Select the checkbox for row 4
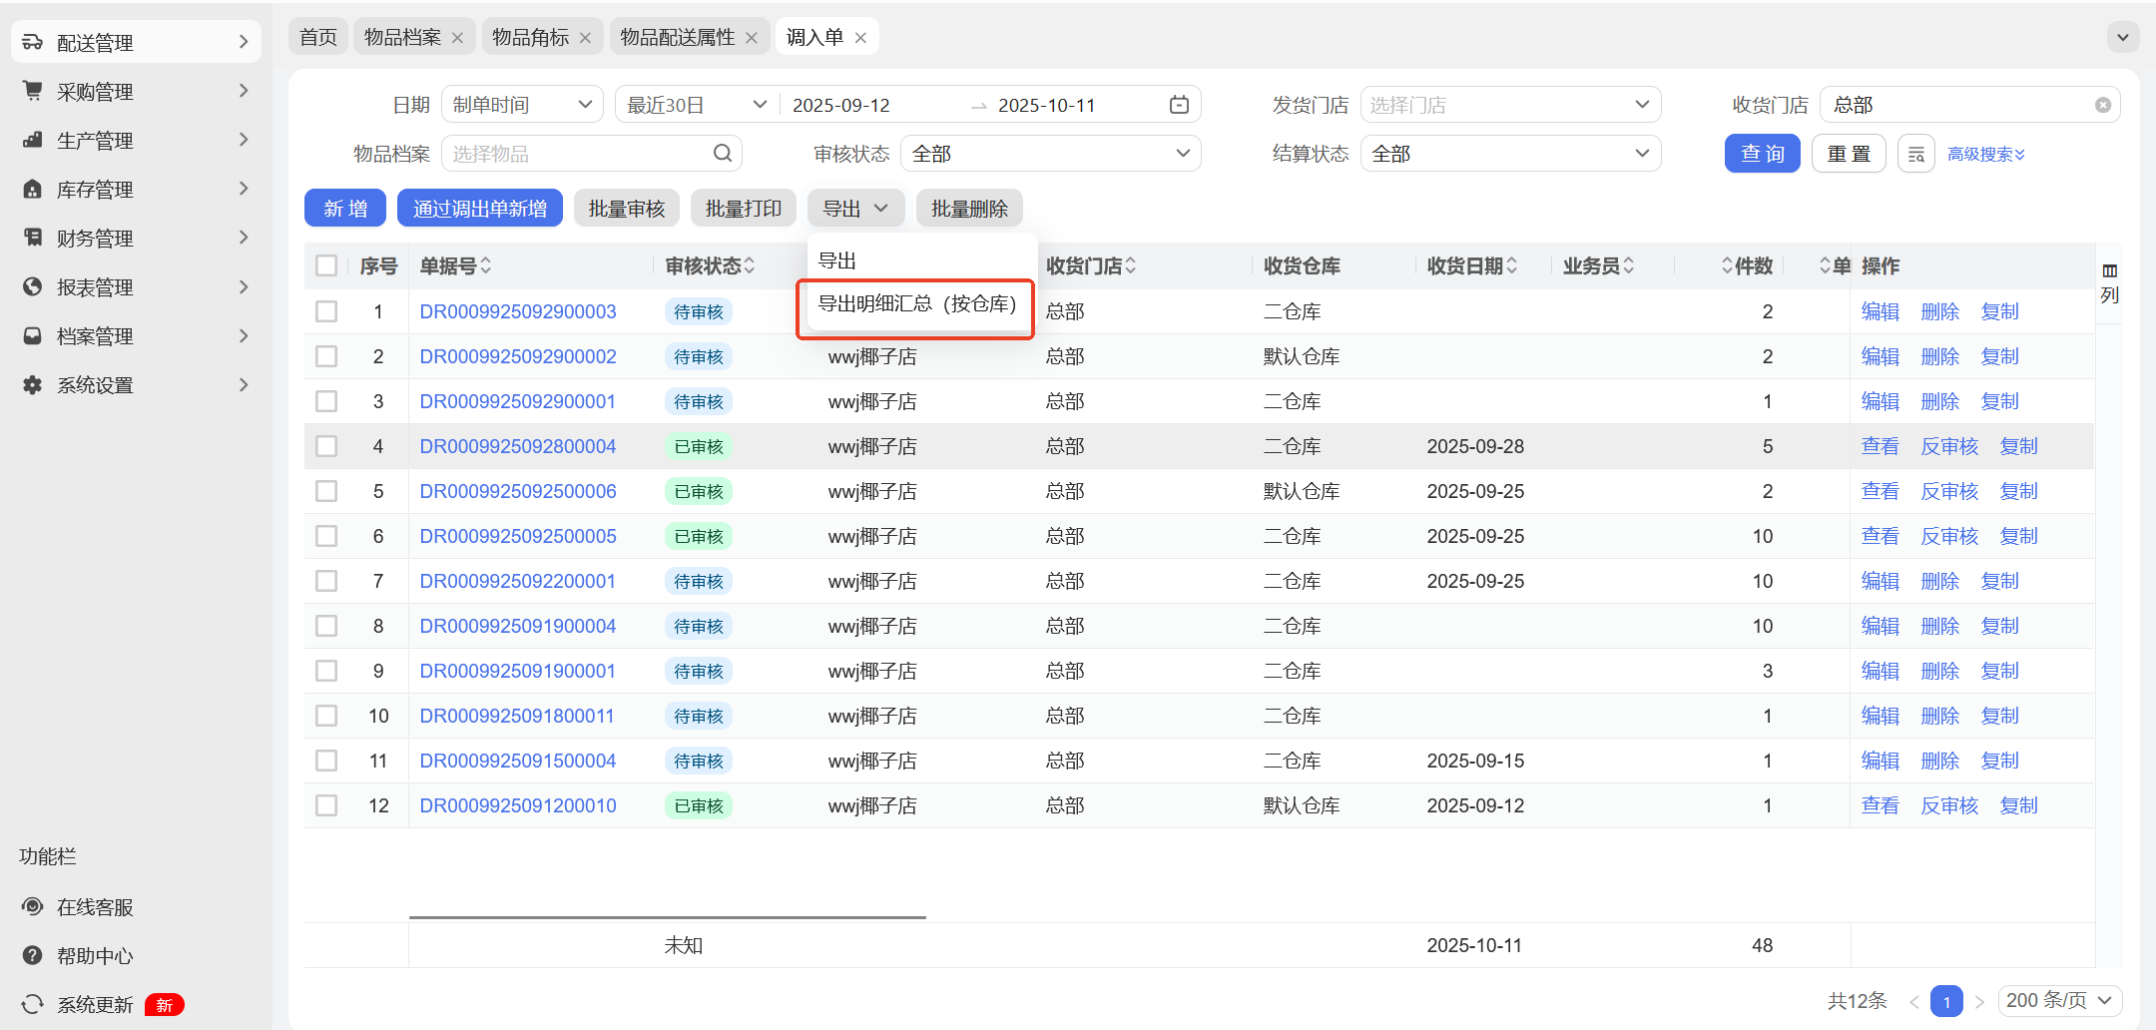 [326, 446]
